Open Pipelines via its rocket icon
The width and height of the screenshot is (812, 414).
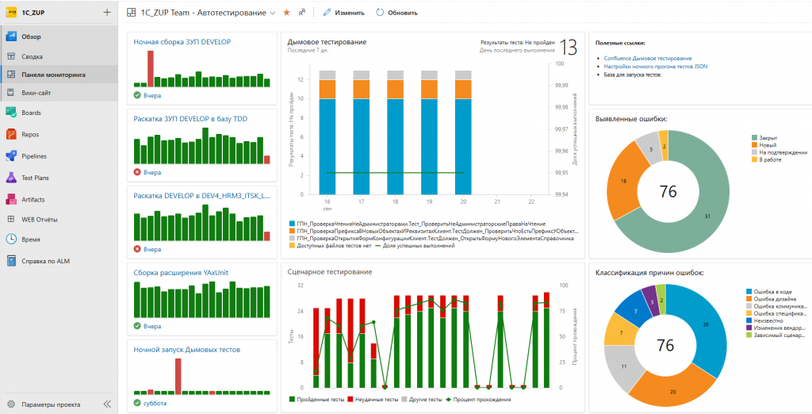coord(11,156)
